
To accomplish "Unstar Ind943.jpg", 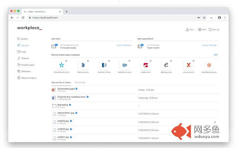I will tap(71, 121).
